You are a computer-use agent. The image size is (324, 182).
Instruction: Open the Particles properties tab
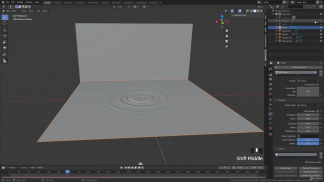pyautogui.click(x=270, y=109)
